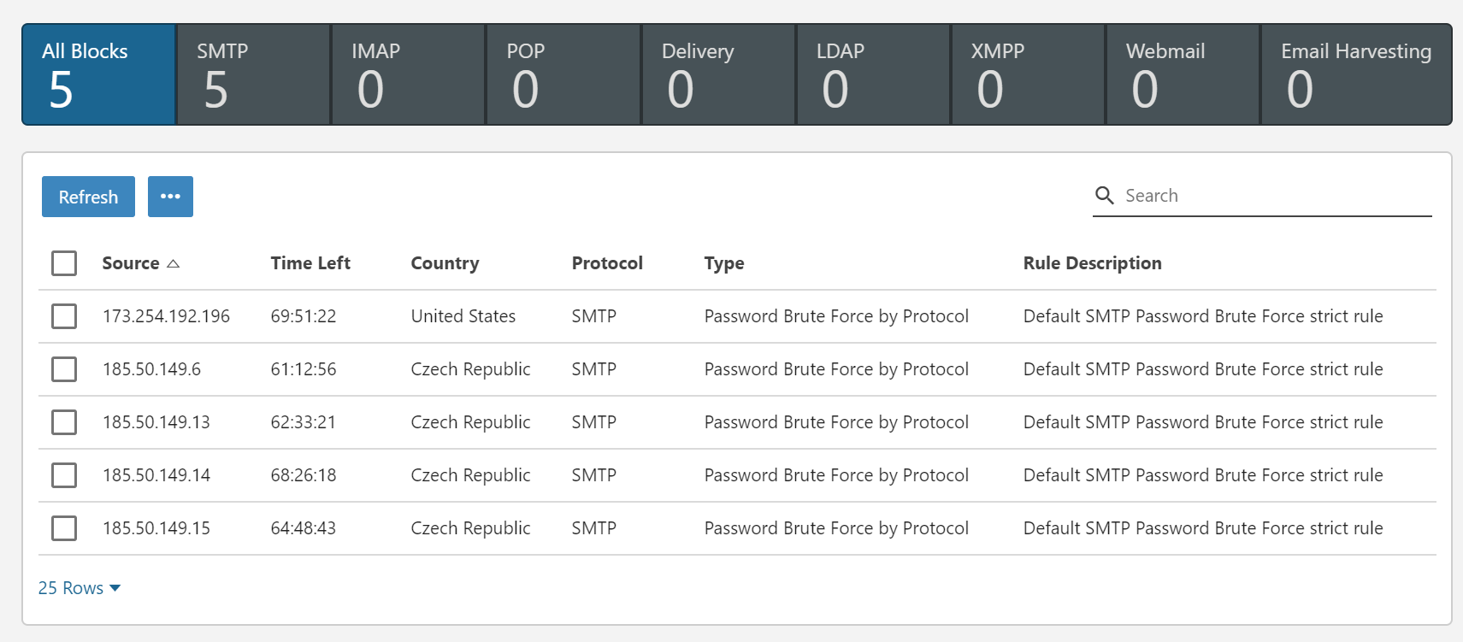Image resolution: width=1463 pixels, height=642 pixels.
Task: Mark the checkbox for 185.50.149.13
Action: point(64,422)
